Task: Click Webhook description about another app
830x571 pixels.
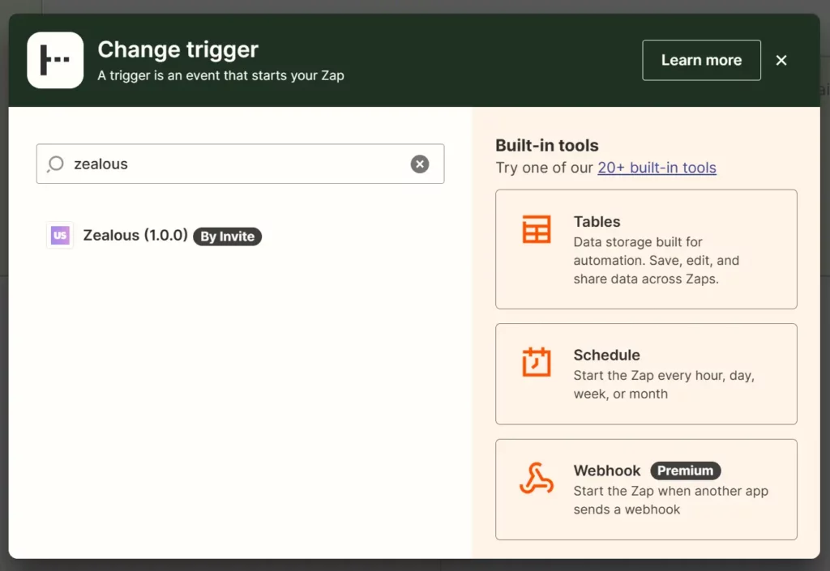Action: (670, 501)
